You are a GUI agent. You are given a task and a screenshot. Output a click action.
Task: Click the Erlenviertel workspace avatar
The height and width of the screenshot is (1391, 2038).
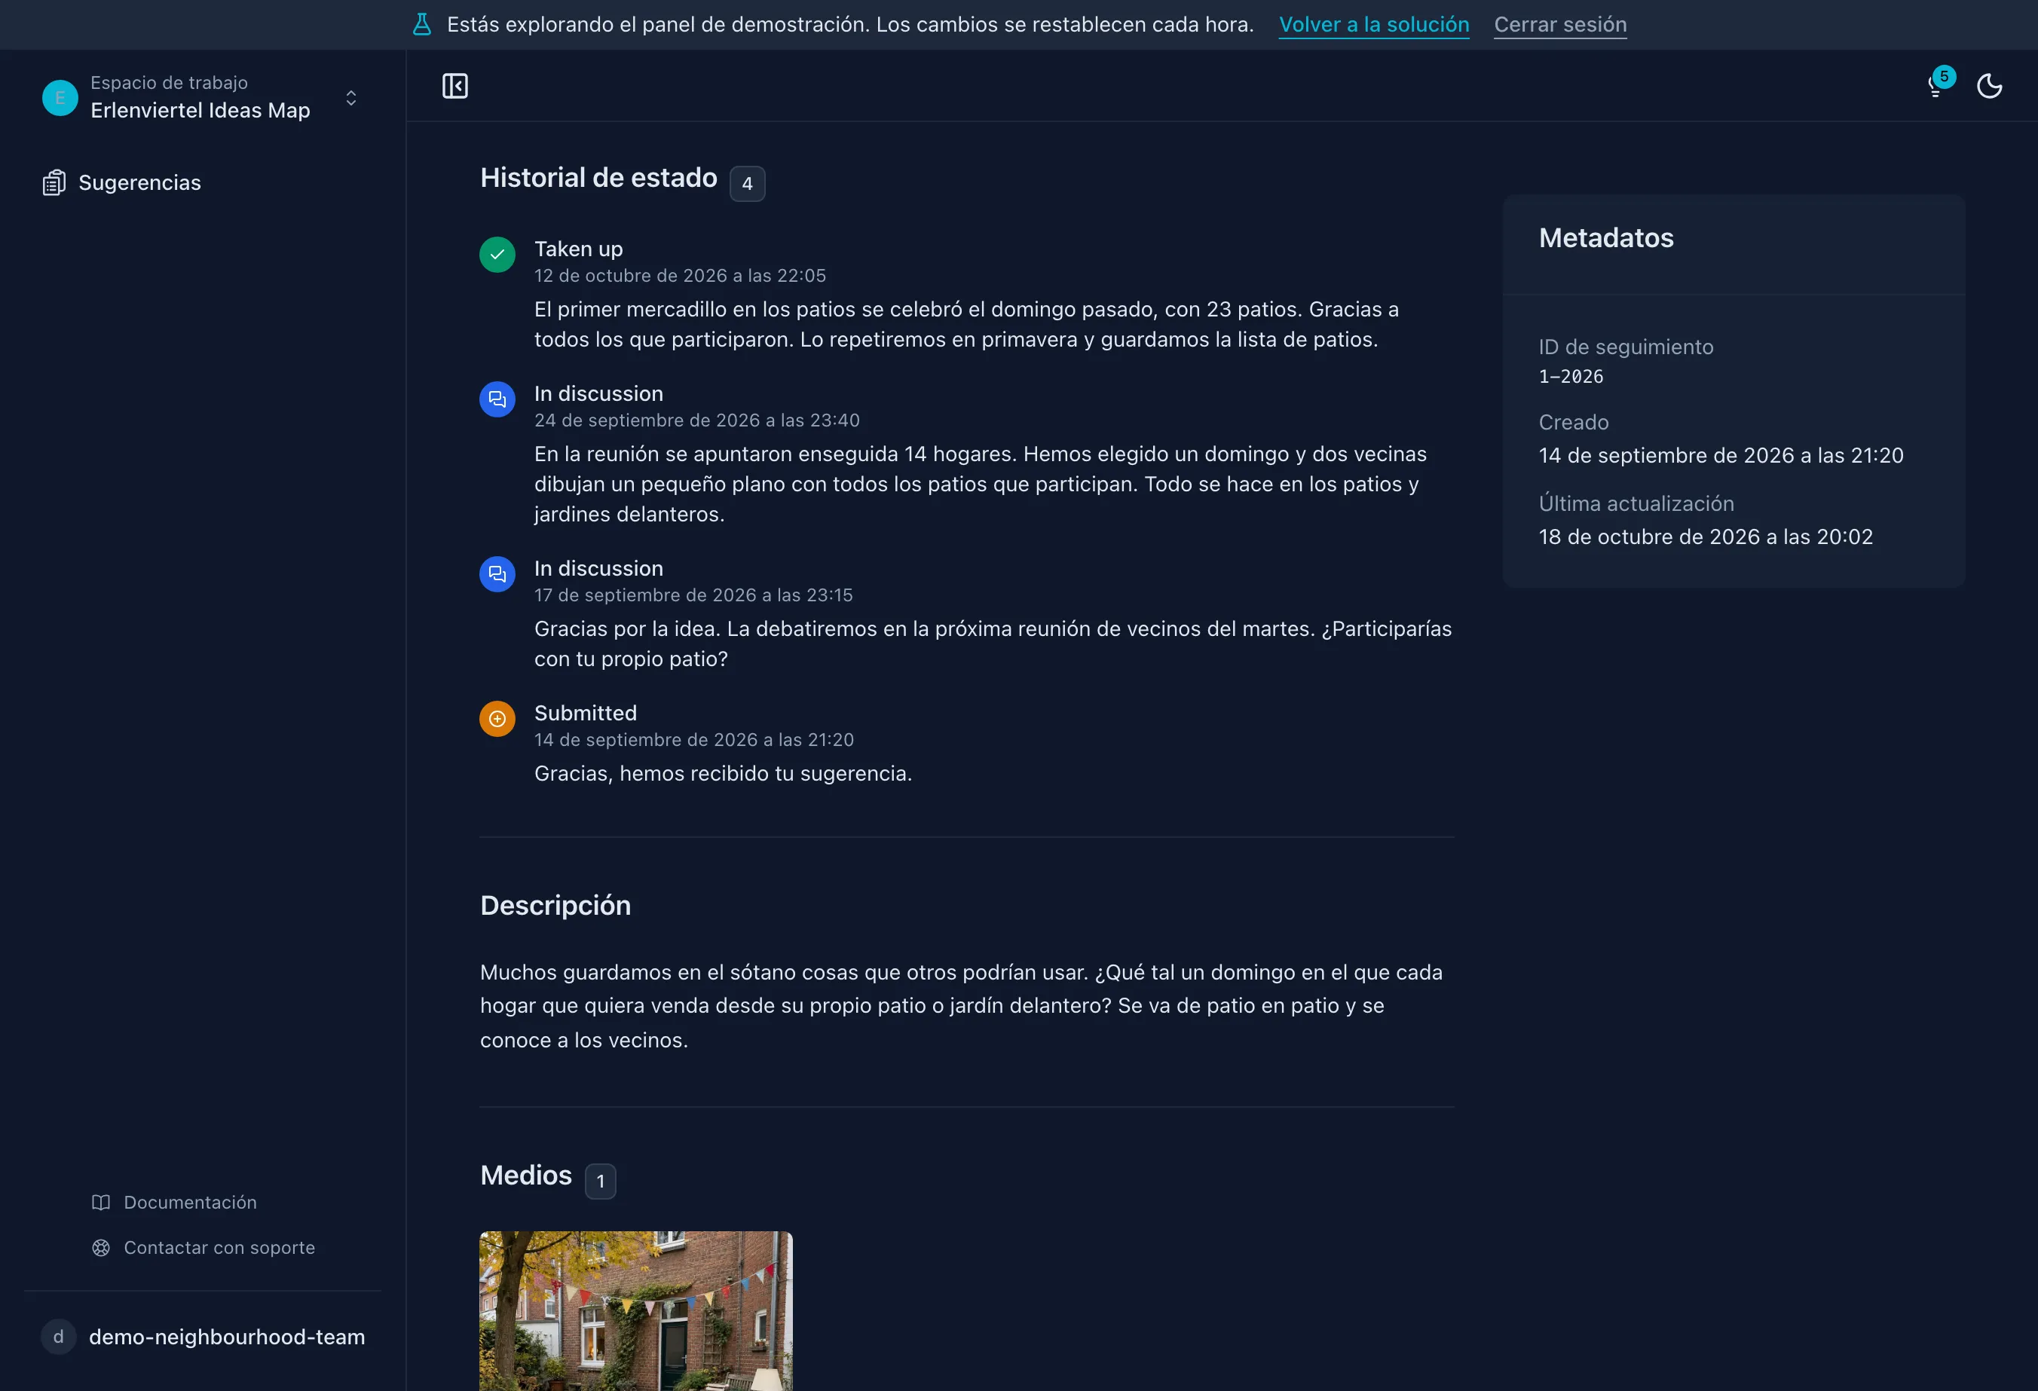click(x=60, y=97)
